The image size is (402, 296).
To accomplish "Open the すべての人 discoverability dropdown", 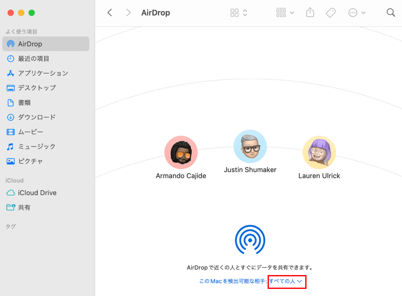I will point(287,281).
